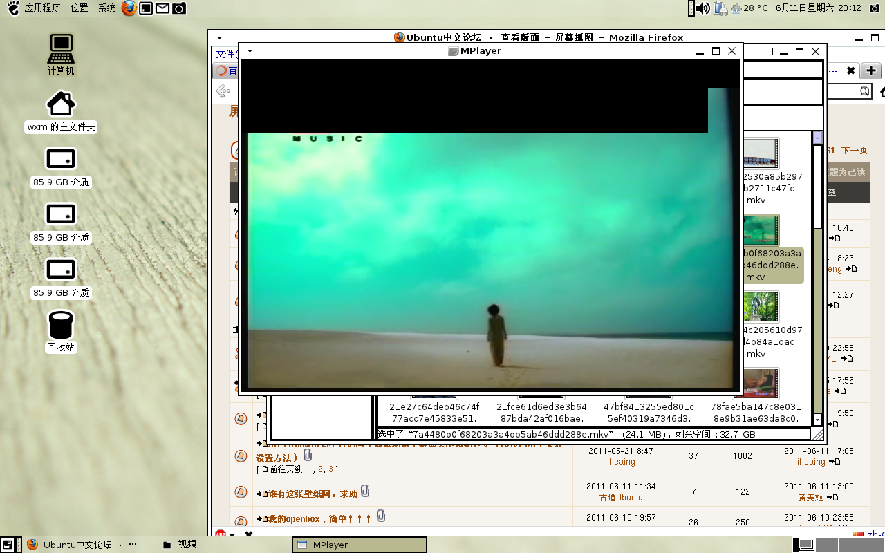Open mail client launcher in top panel
The width and height of the screenshot is (885, 553).
162,8
